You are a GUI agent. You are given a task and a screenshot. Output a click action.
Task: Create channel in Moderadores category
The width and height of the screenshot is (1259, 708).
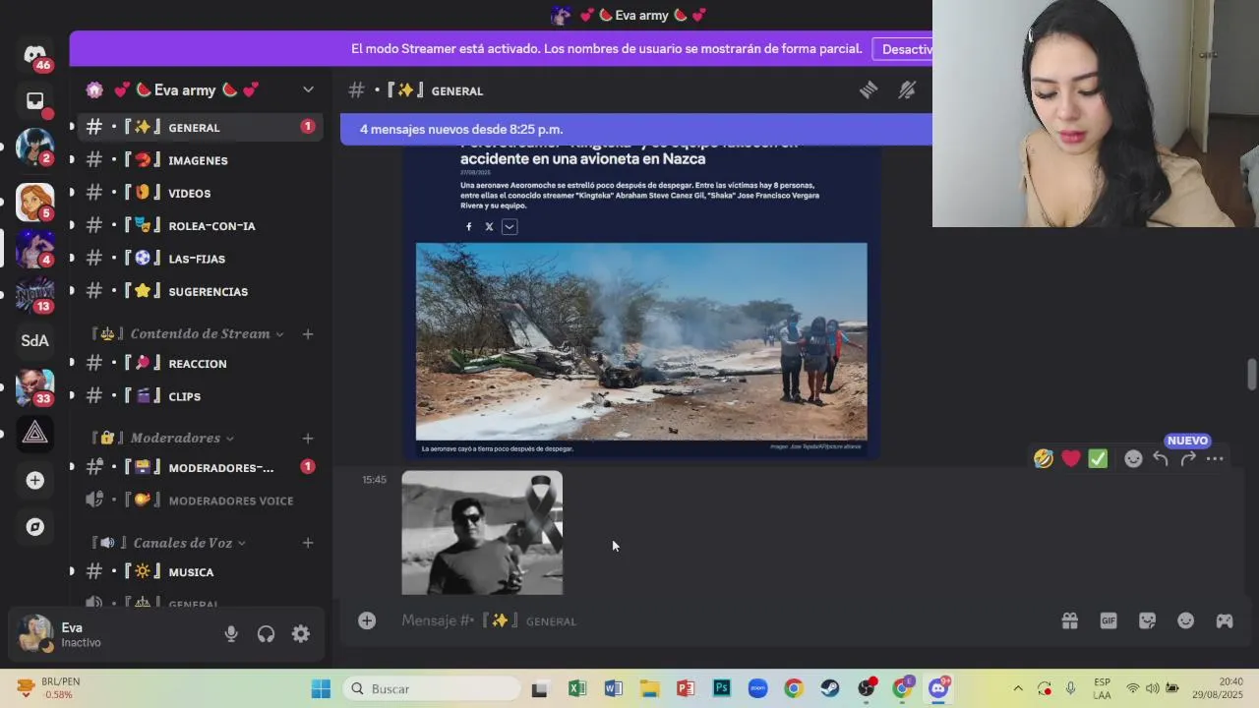(308, 439)
